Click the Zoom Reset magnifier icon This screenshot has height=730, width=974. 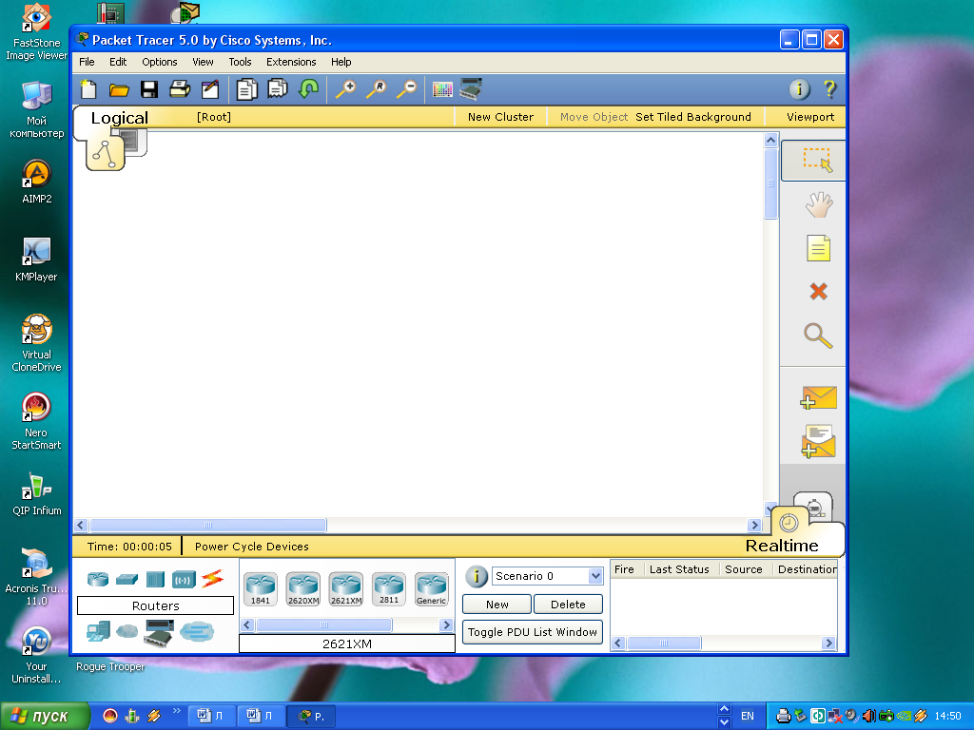376,89
